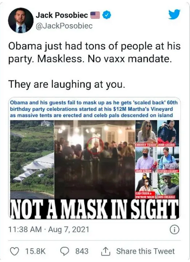Open the @JackPosobiec handle link
This screenshot has width=190, height=262.
(64, 26)
